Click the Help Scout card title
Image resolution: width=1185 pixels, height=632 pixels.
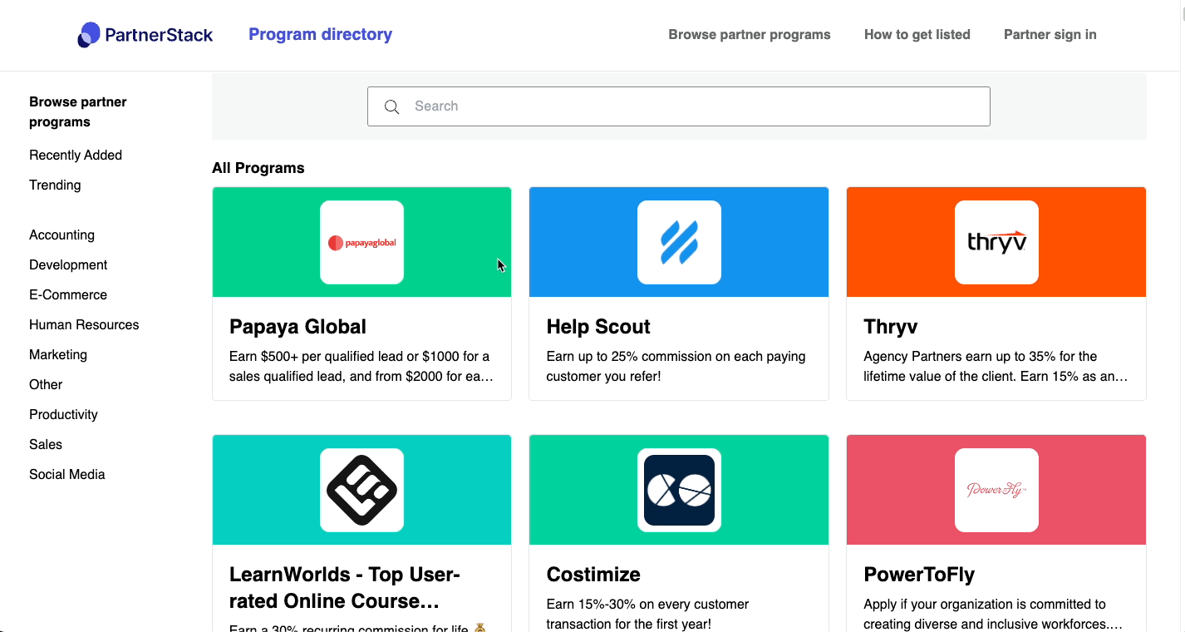(x=598, y=327)
